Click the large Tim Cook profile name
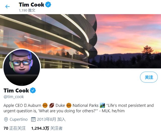The height and width of the screenshot is (136, 161). pos(16,90)
